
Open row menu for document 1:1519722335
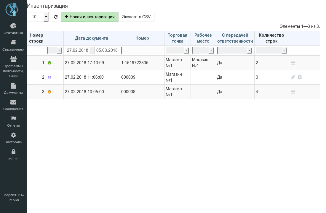(x=293, y=62)
